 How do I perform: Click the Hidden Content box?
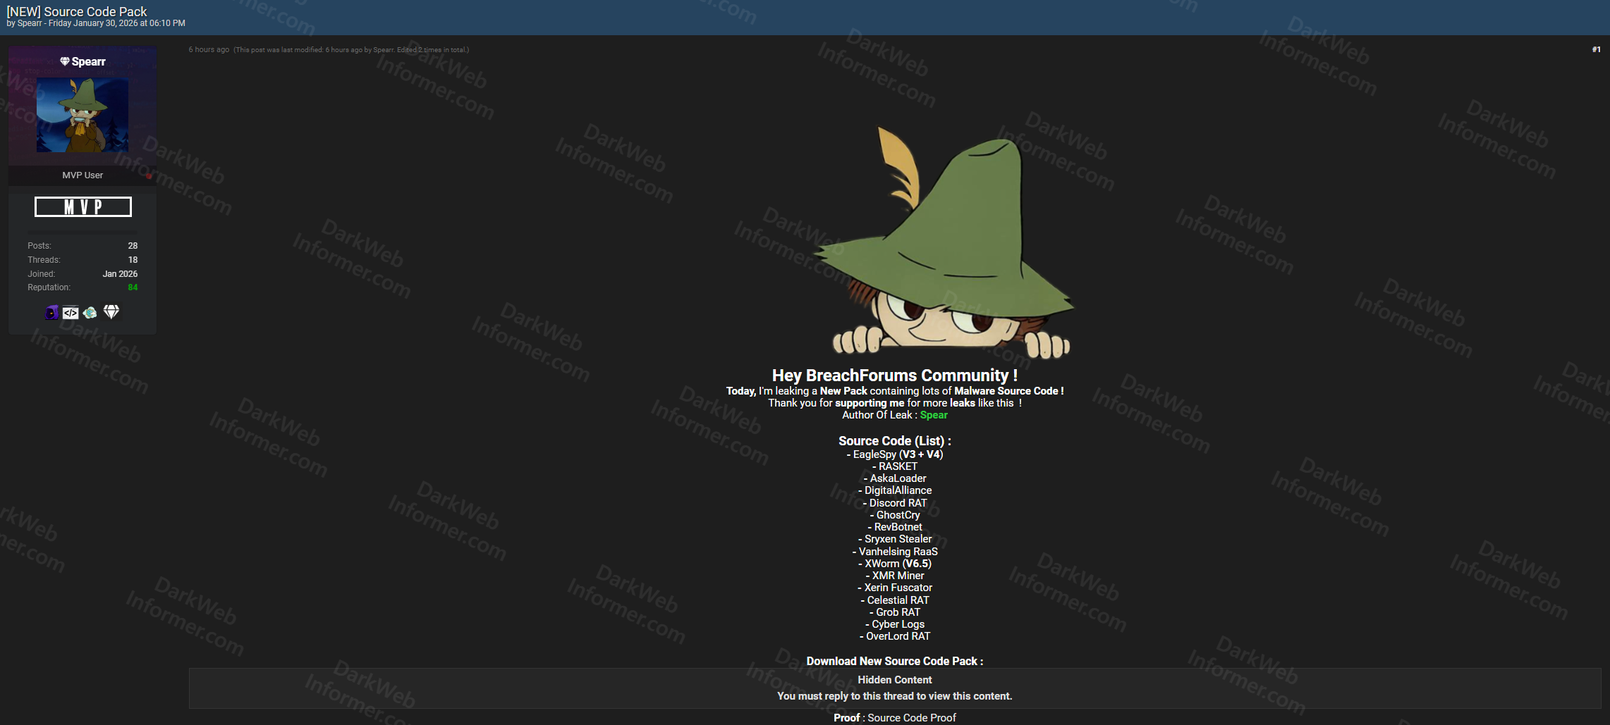coord(894,688)
